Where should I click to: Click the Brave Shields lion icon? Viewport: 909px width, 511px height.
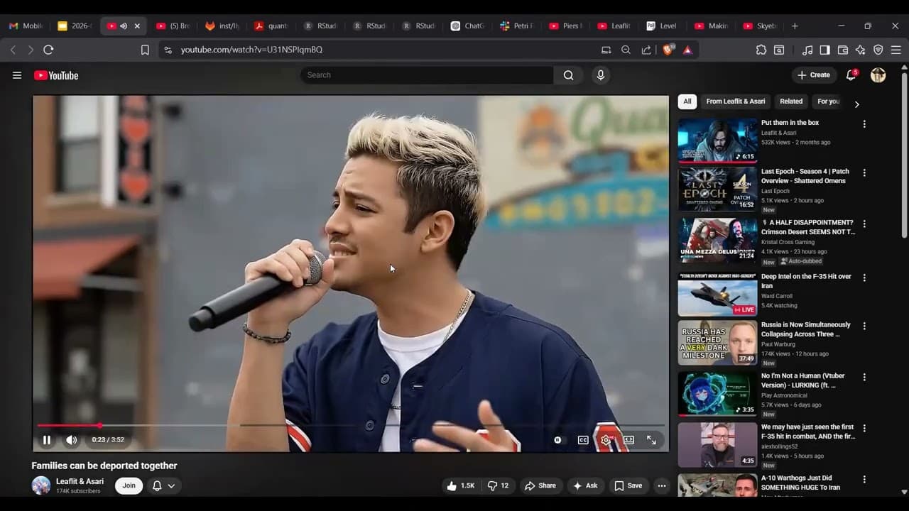point(668,50)
